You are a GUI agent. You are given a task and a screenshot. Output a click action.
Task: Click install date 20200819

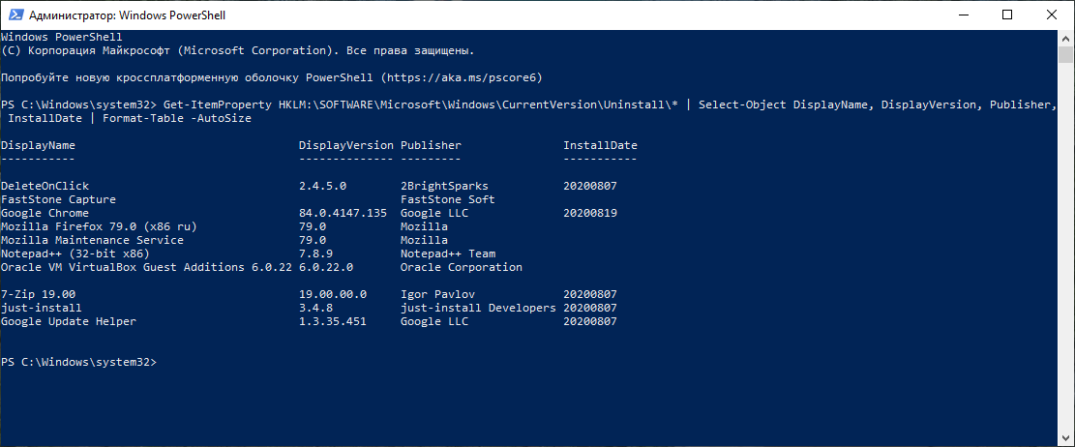tap(590, 213)
